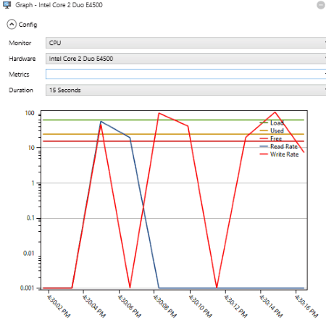Viewport: 326px width, 329px height.
Task: Open the Hardware dropdown with Intel Core 2 Duo
Action: coord(185,59)
